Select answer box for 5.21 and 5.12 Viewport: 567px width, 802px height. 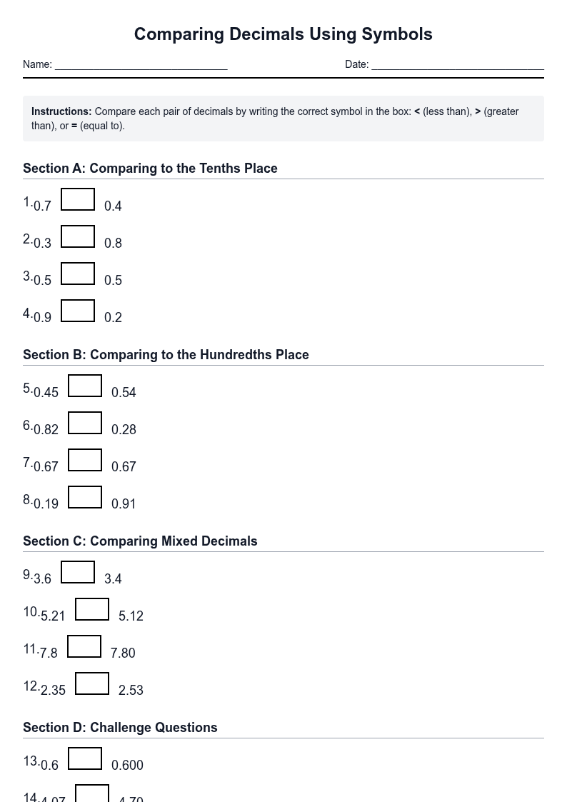click(92, 609)
